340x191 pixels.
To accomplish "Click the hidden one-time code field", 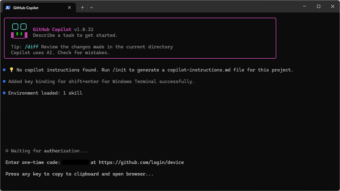I will 76,162.
